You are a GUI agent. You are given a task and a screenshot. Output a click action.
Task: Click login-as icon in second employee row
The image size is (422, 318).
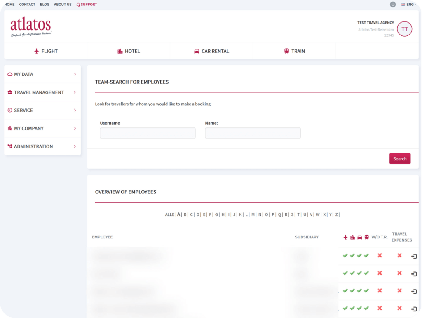[414, 274]
